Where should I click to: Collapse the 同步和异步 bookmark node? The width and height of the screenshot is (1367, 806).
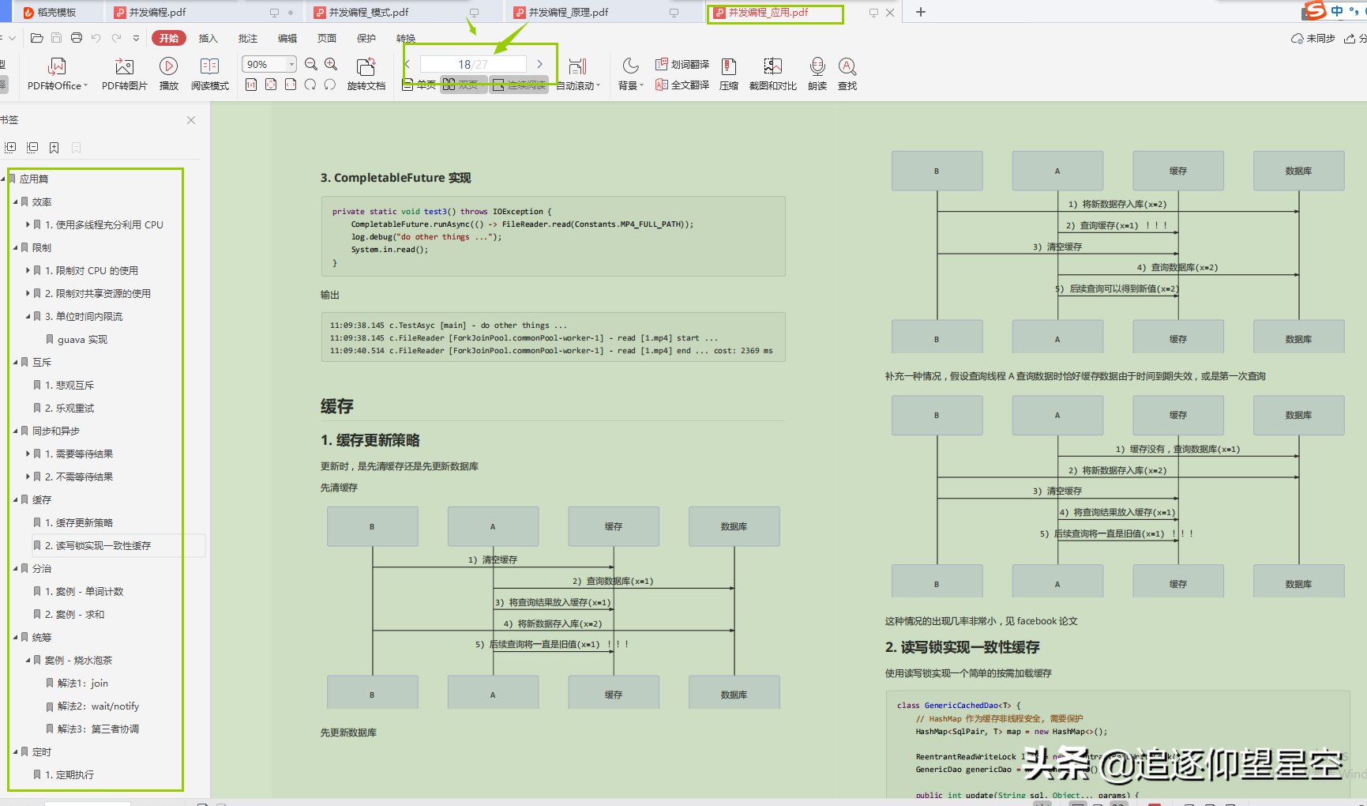pos(15,431)
